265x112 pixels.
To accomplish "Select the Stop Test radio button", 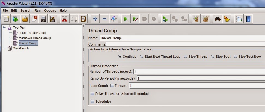I will [x=213, y=56].
